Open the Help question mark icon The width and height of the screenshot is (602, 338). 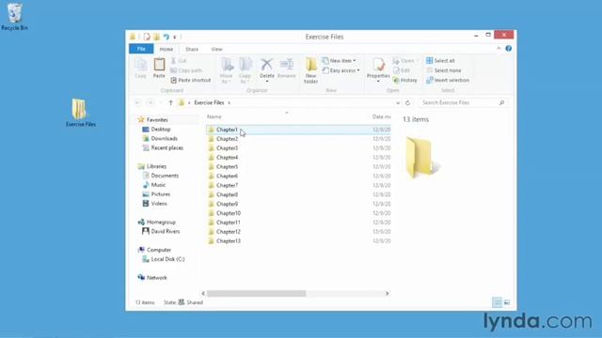tap(508, 49)
